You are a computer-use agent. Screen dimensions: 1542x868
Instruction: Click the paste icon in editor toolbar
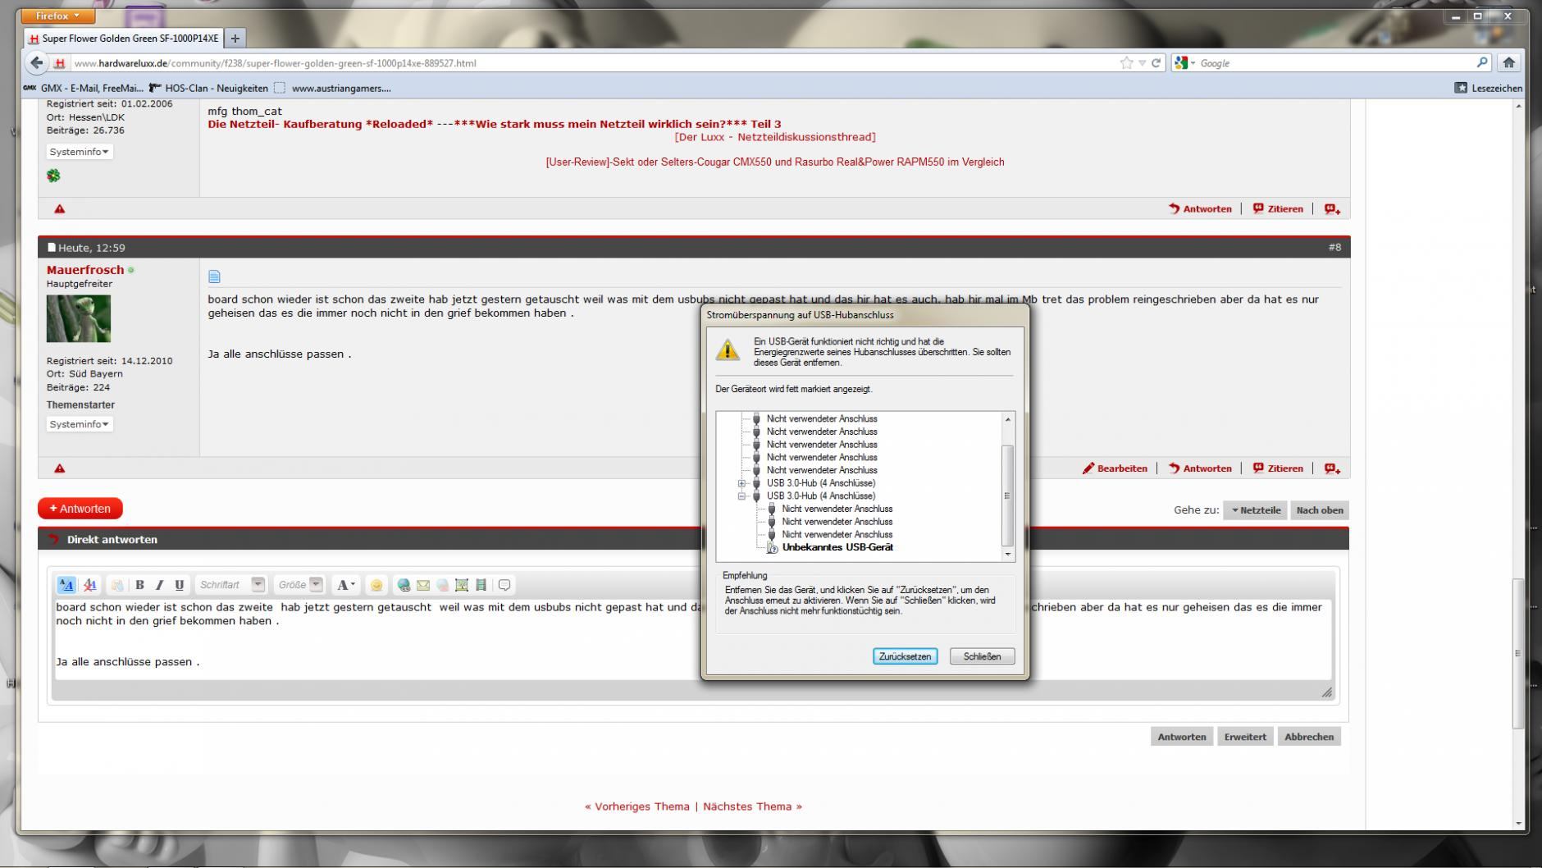point(117,585)
